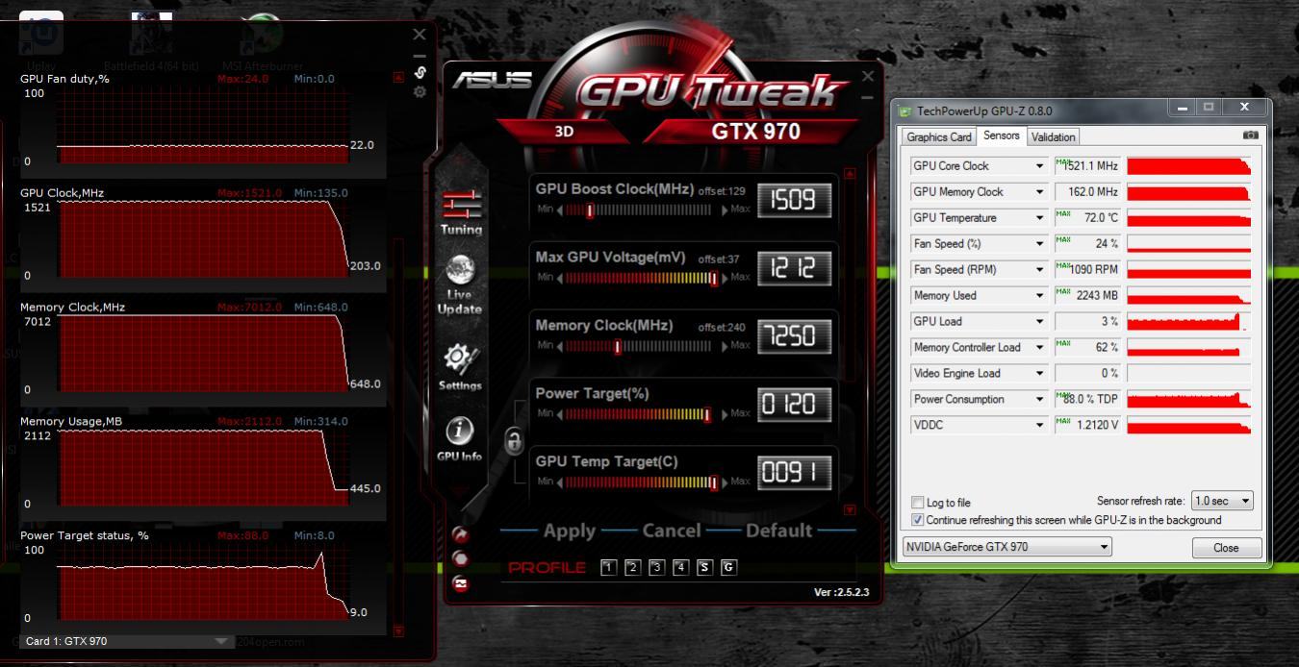
Task: Click Memory Clock value field 7250
Action: coord(794,335)
